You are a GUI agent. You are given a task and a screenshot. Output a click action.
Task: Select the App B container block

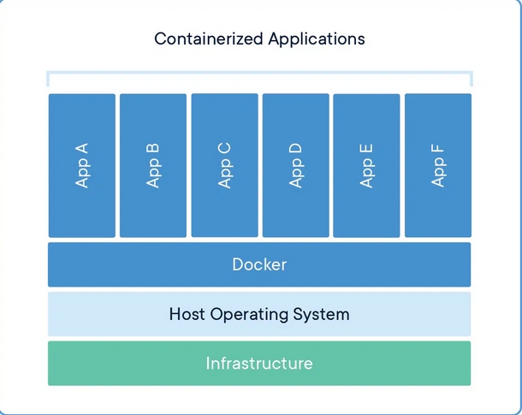153,165
